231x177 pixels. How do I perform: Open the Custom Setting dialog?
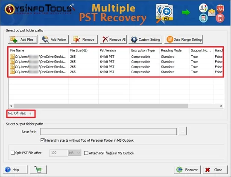tap(146, 40)
